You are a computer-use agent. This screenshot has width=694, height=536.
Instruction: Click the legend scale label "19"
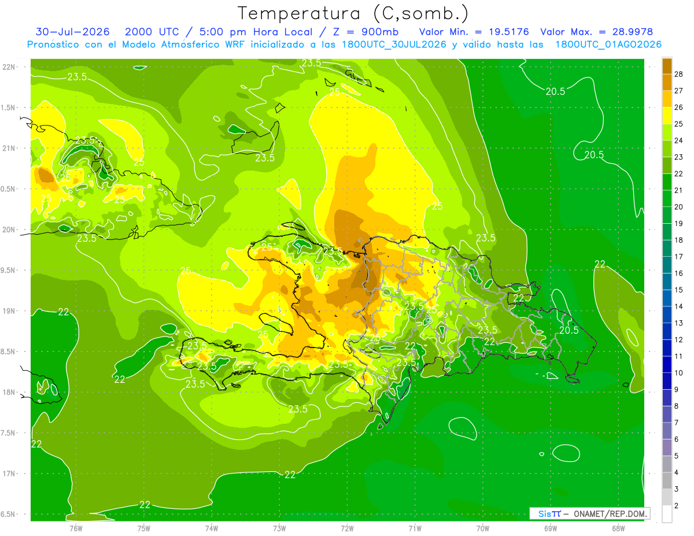click(x=679, y=223)
